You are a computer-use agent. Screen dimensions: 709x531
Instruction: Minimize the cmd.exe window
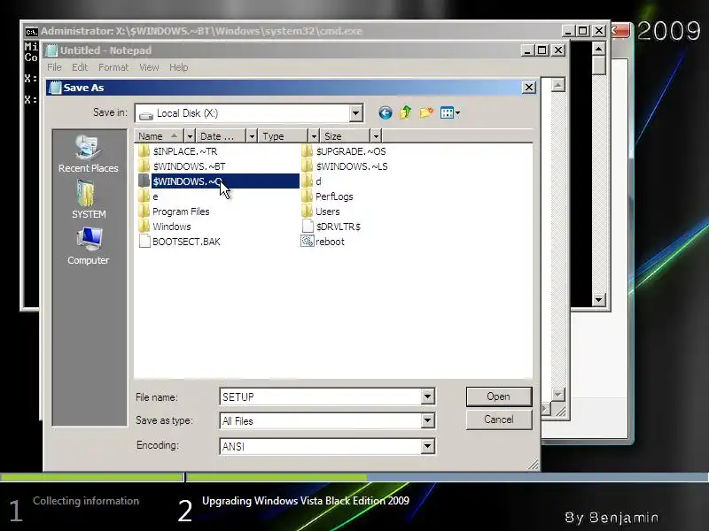(x=568, y=31)
